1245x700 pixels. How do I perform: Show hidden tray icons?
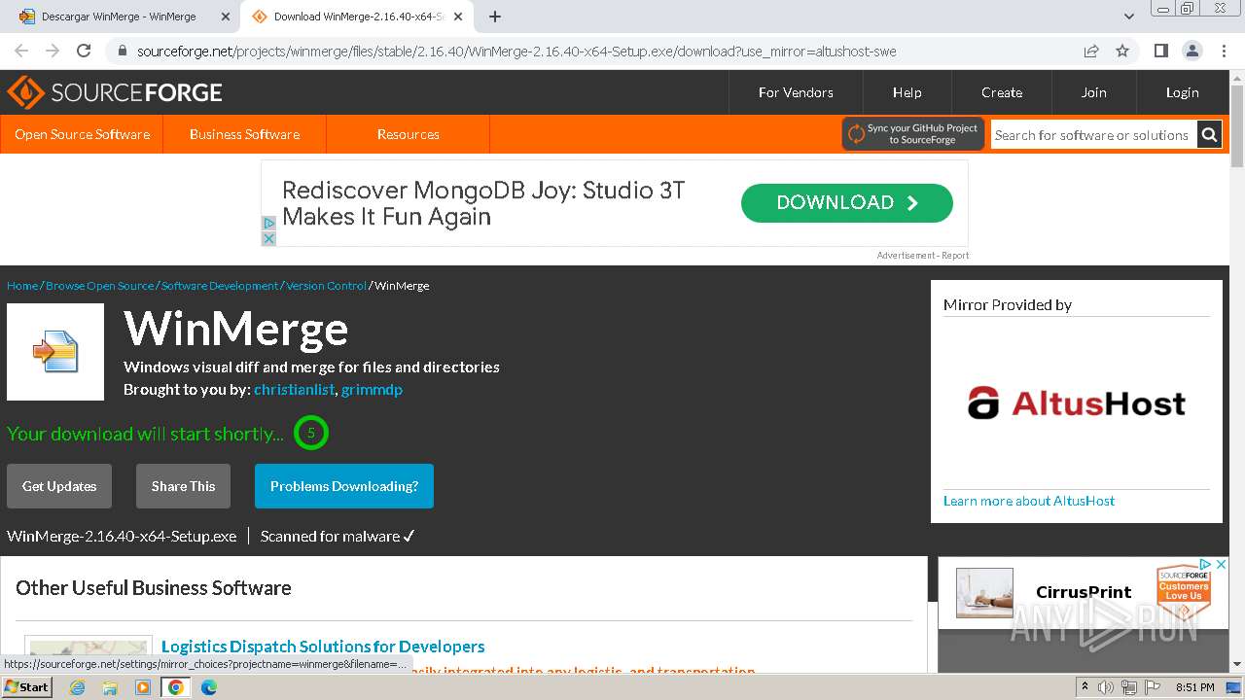point(1085,687)
